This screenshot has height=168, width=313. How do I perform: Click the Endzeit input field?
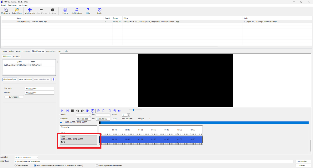[x=39, y=93]
